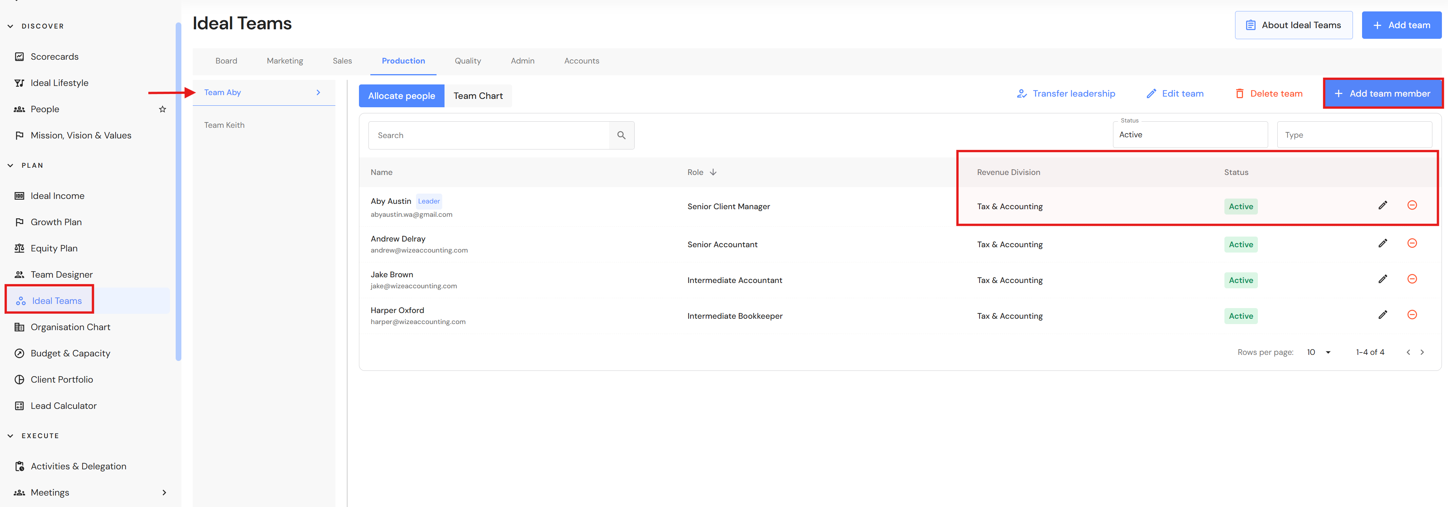
Task: Click the pencil edit icon for Aby Austin
Action: pos(1382,205)
